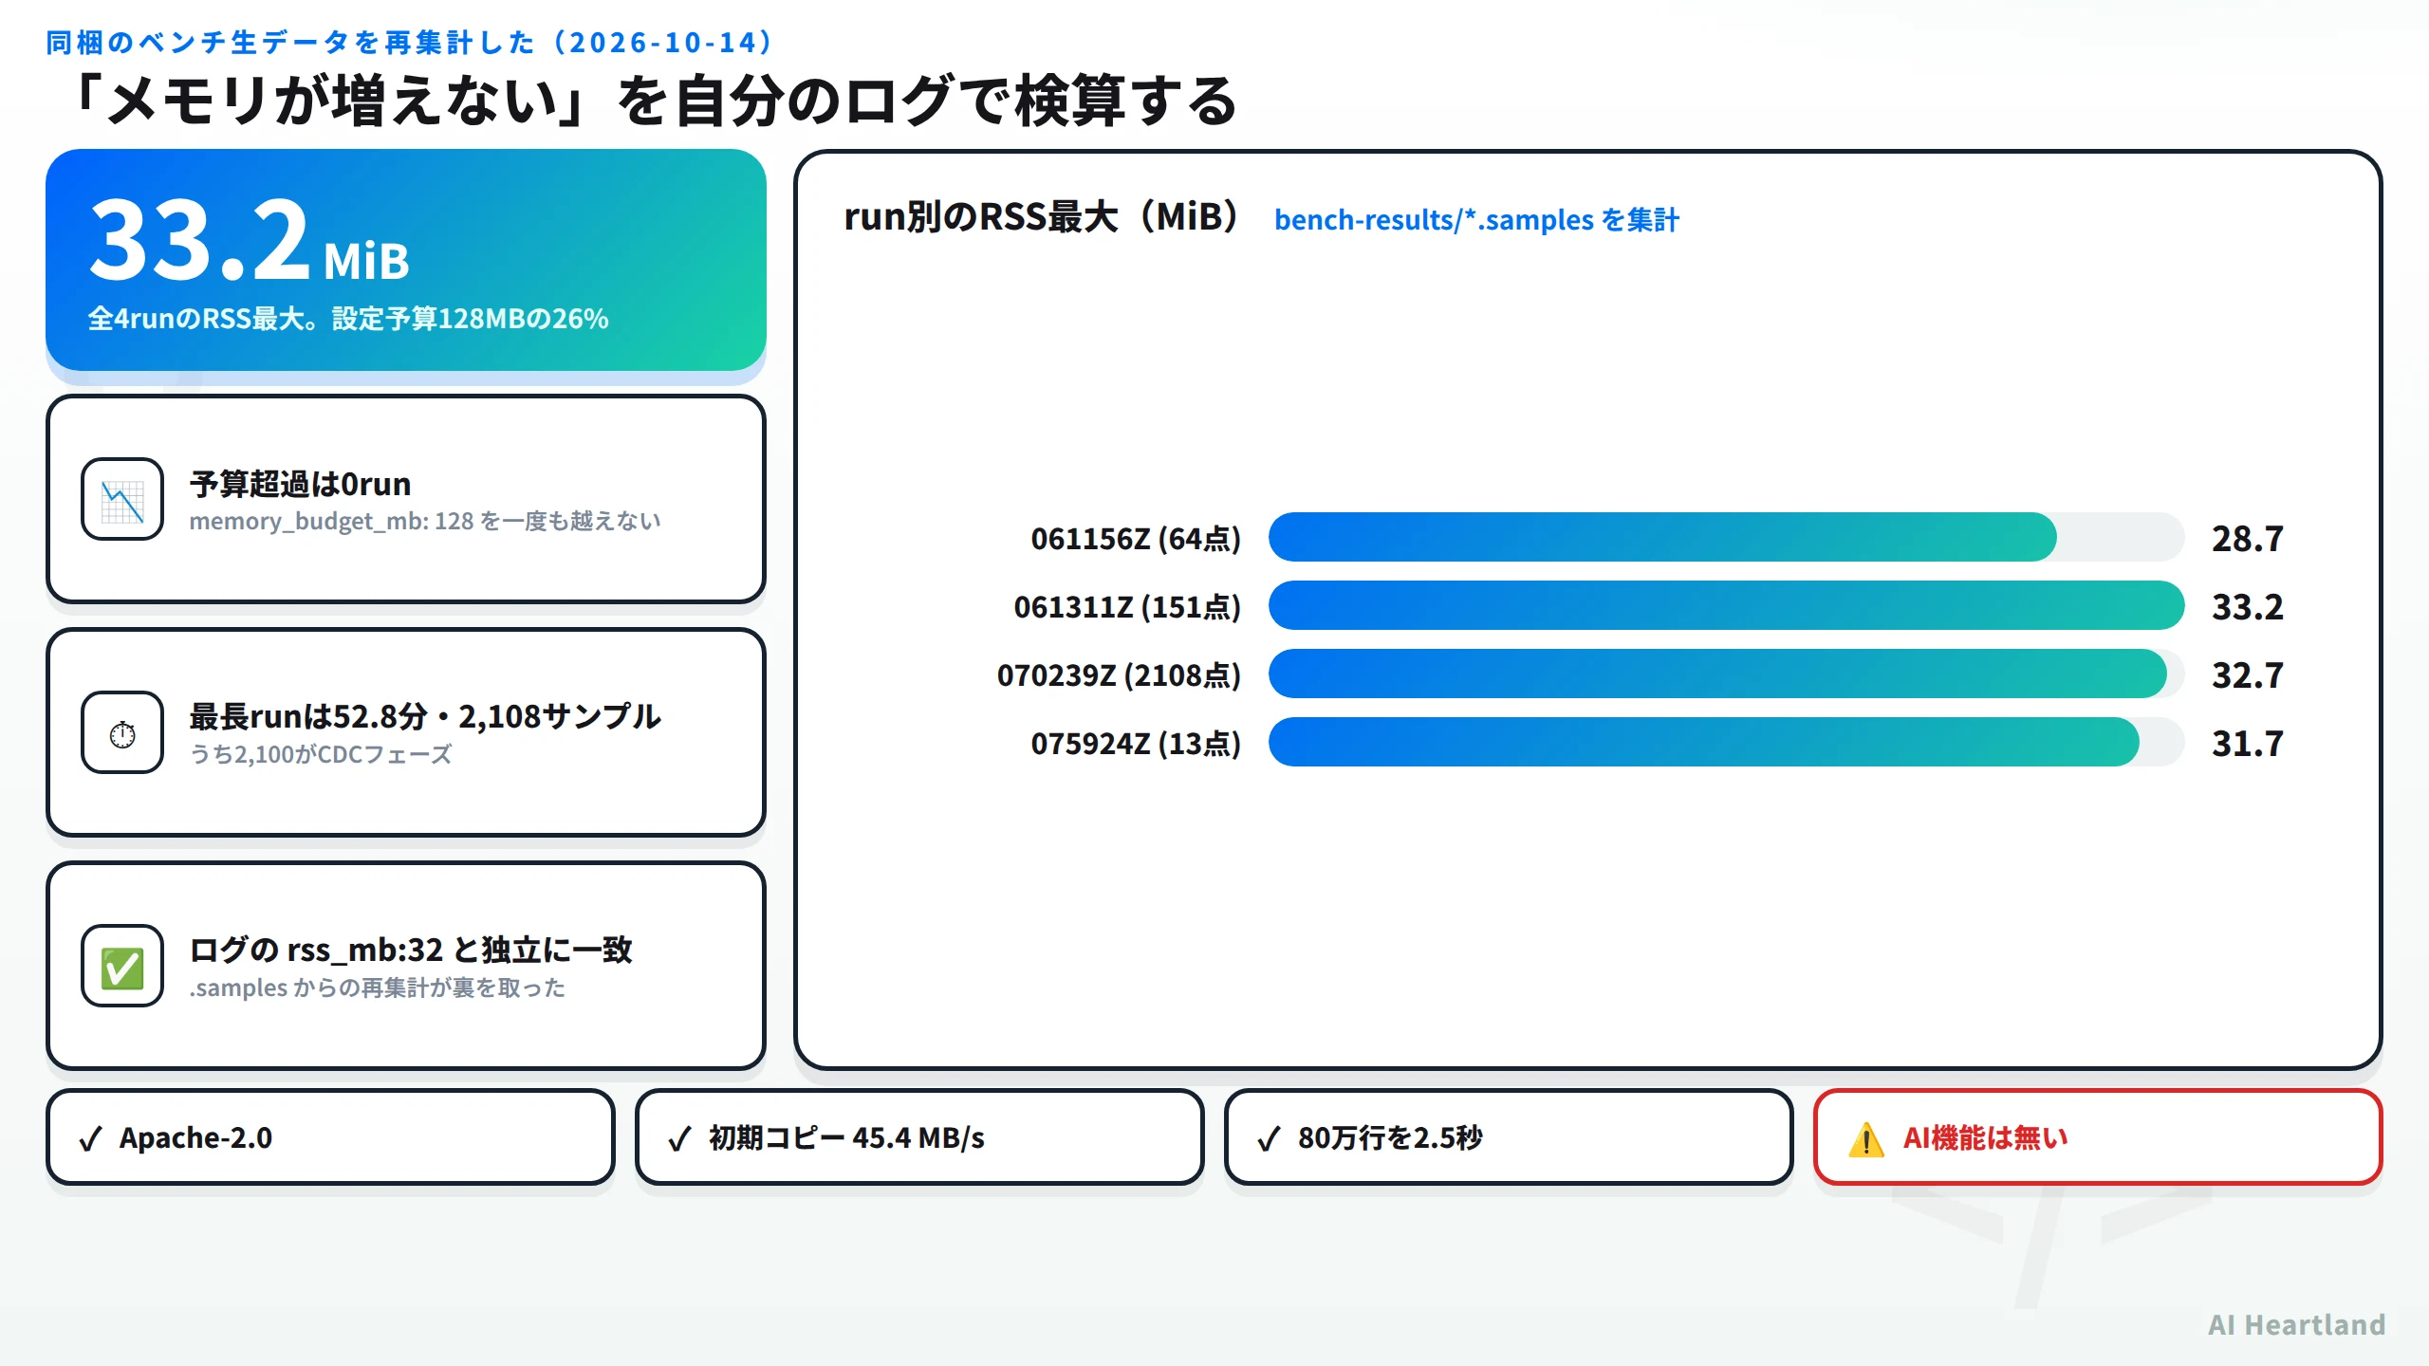Click the red AI機能は無い warning badge
This screenshot has height=1366, width=2429.
pos(2098,1137)
